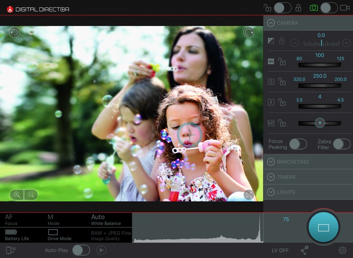Zoom out on live view image
The width and height of the screenshot is (353, 258).
[x=31, y=194]
